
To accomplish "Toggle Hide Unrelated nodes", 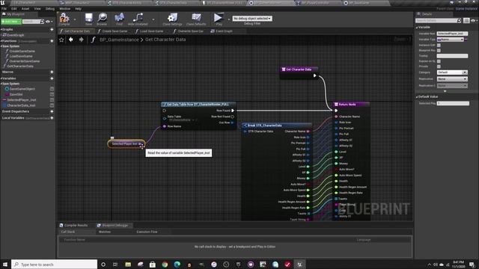I will click(x=138, y=19).
